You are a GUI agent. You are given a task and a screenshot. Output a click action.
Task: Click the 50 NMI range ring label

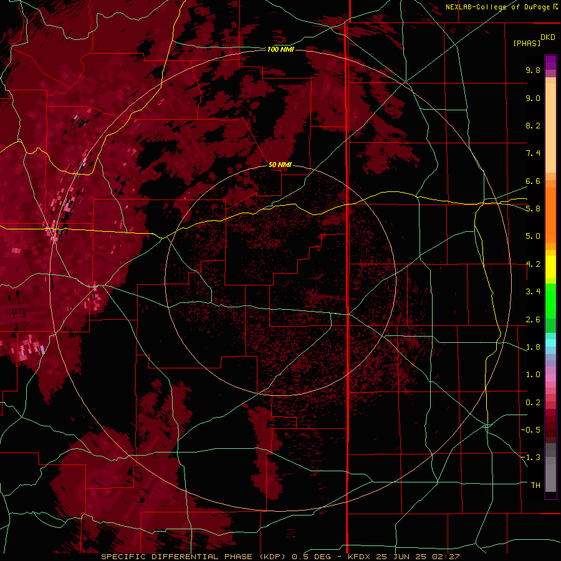(280, 165)
